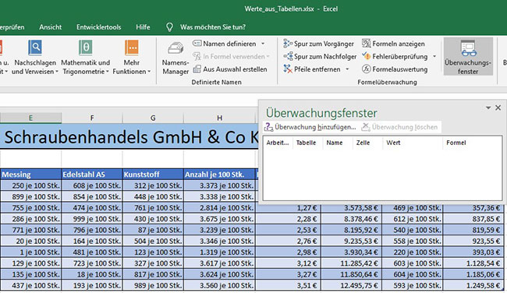Select cell '1.185,06 €'
Viewport: 507px width, 293px height.
(473, 274)
